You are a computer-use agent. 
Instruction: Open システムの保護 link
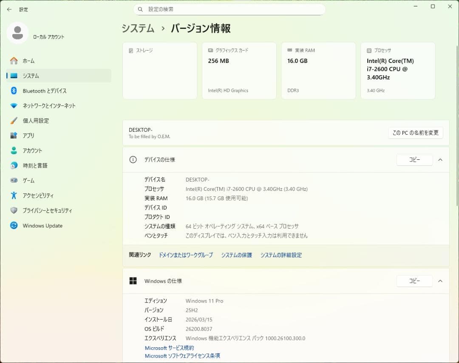237,255
